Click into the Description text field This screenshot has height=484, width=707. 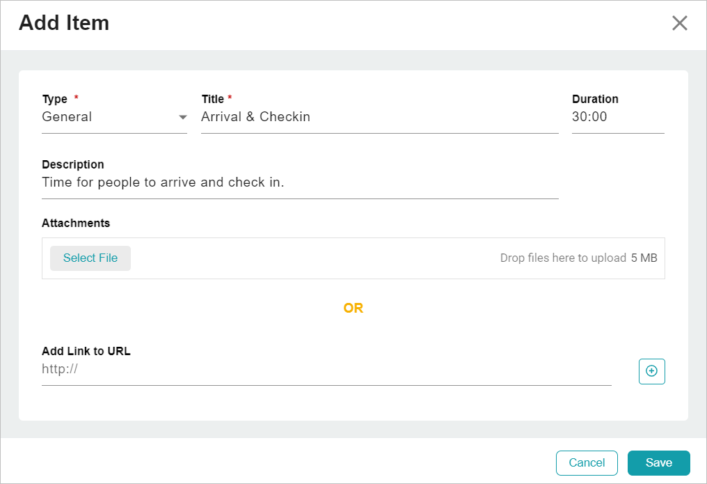click(299, 182)
